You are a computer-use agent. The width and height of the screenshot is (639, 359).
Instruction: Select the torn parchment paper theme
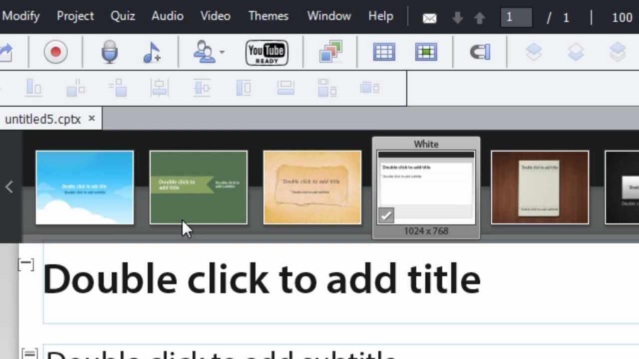pyautogui.click(x=313, y=187)
